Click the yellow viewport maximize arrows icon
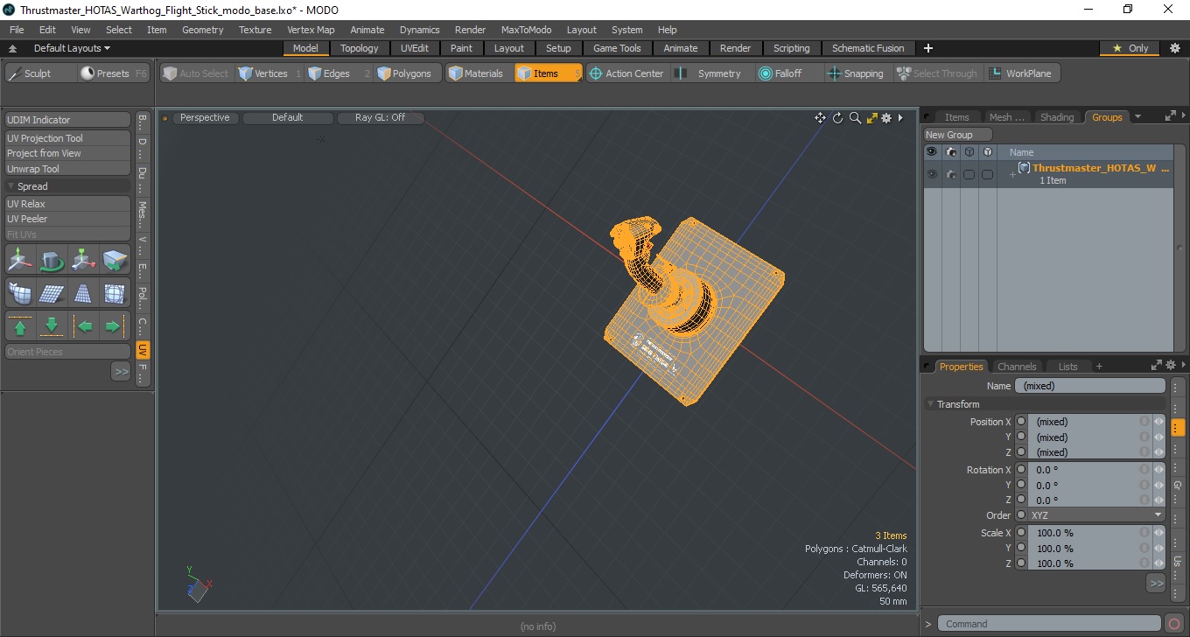1190x637 pixels. (871, 118)
